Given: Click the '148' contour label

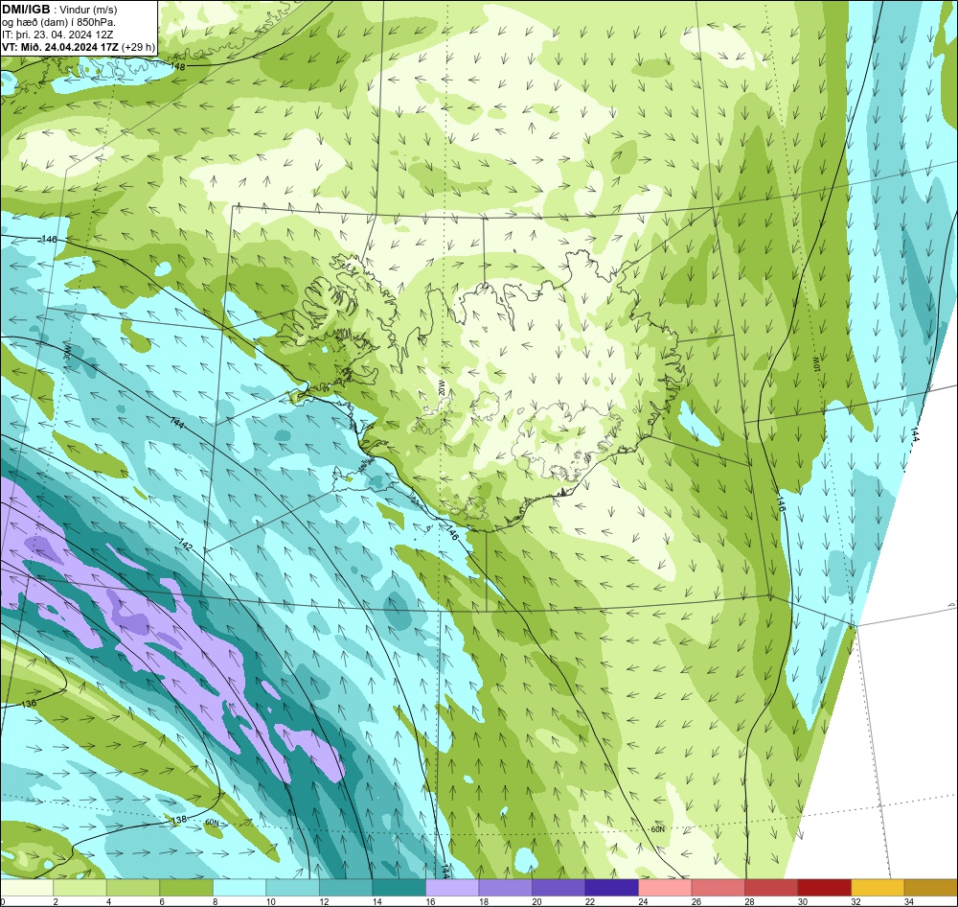Looking at the screenshot, I should click(178, 66).
